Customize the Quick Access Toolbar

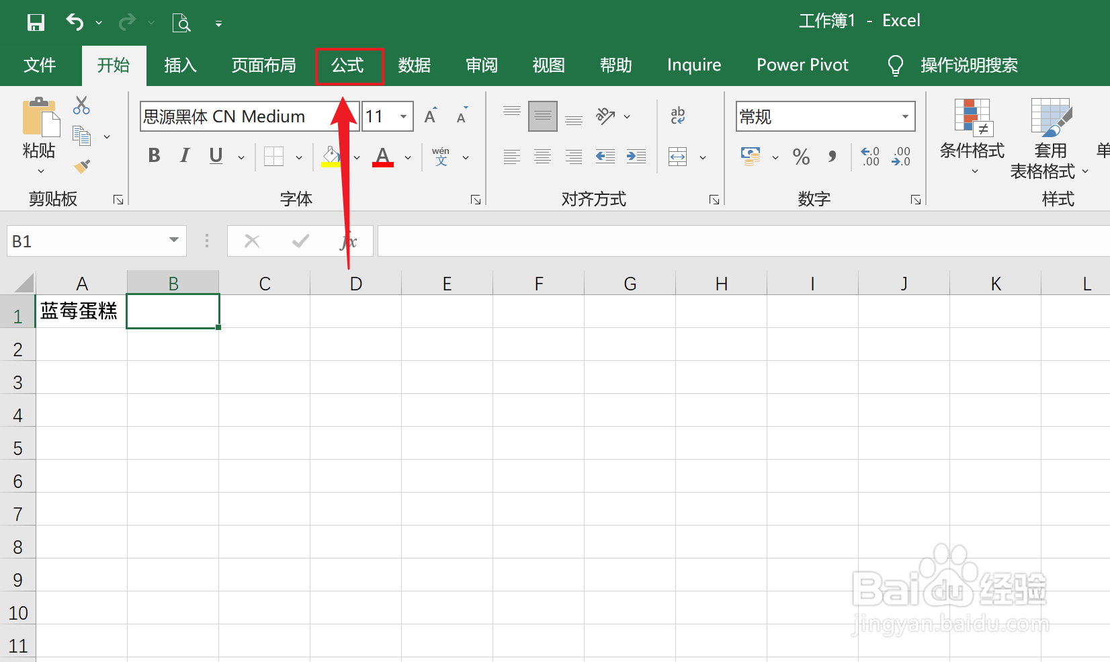pos(218,24)
